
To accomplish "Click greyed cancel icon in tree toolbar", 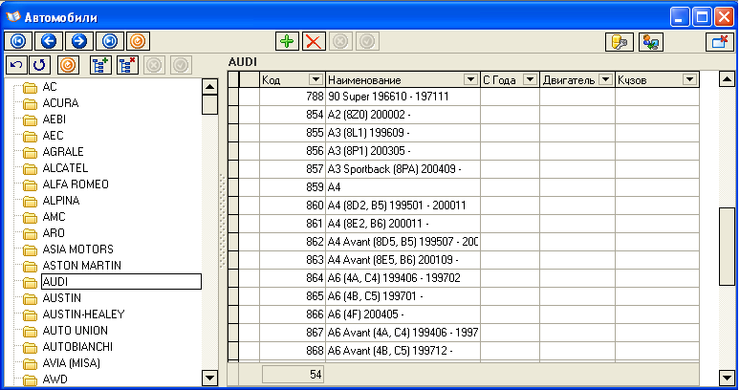I will tap(154, 65).
